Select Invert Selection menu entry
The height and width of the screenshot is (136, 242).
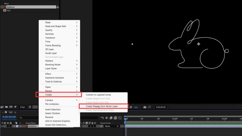coord(59,109)
